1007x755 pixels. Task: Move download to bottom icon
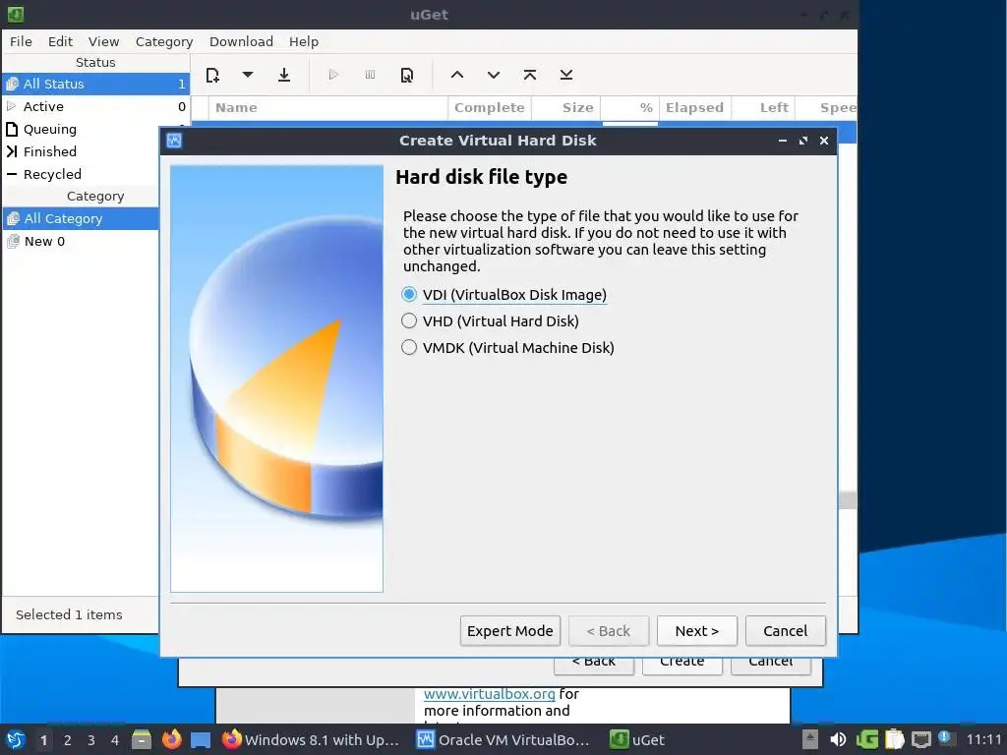(565, 75)
